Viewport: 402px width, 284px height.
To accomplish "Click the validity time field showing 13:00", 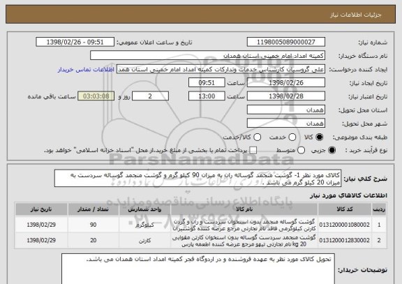I will click(x=207, y=96).
